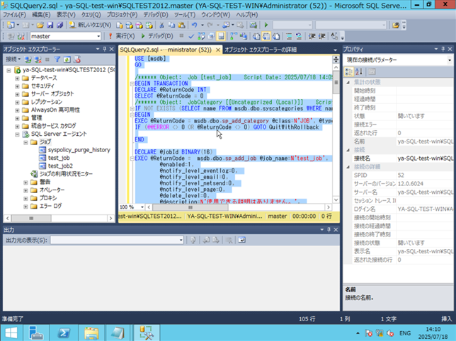The width and height of the screenshot is (456, 341).
Task: Click Object Explorer horizontal scrollbar thumb
Action: click(31, 218)
